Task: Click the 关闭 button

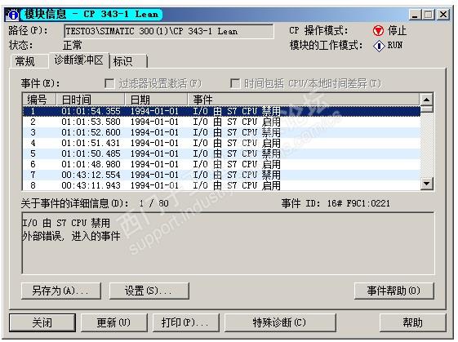Action: click(42, 322)
